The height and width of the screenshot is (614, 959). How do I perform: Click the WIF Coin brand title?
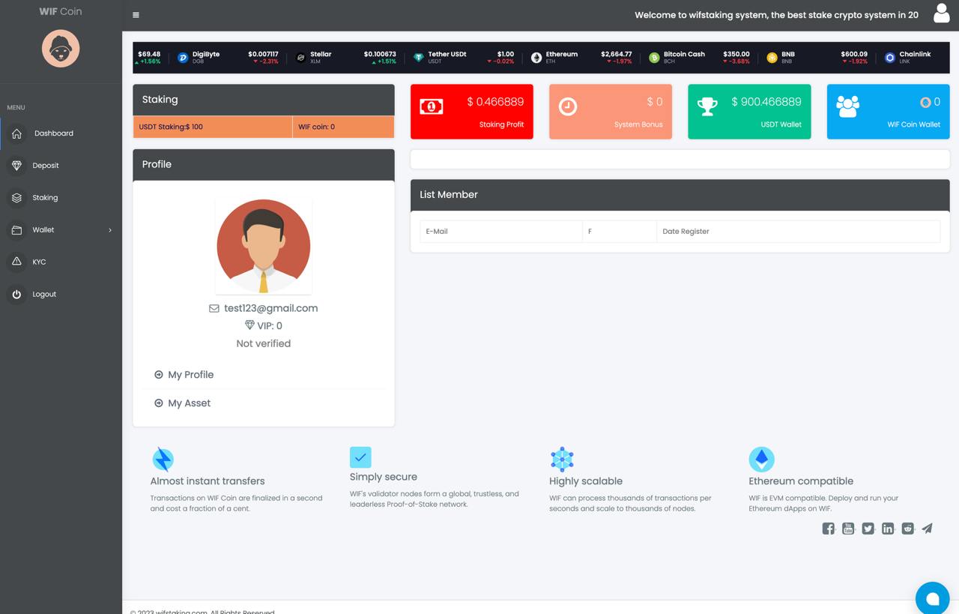pyautogui.click(x=61, y=11)
